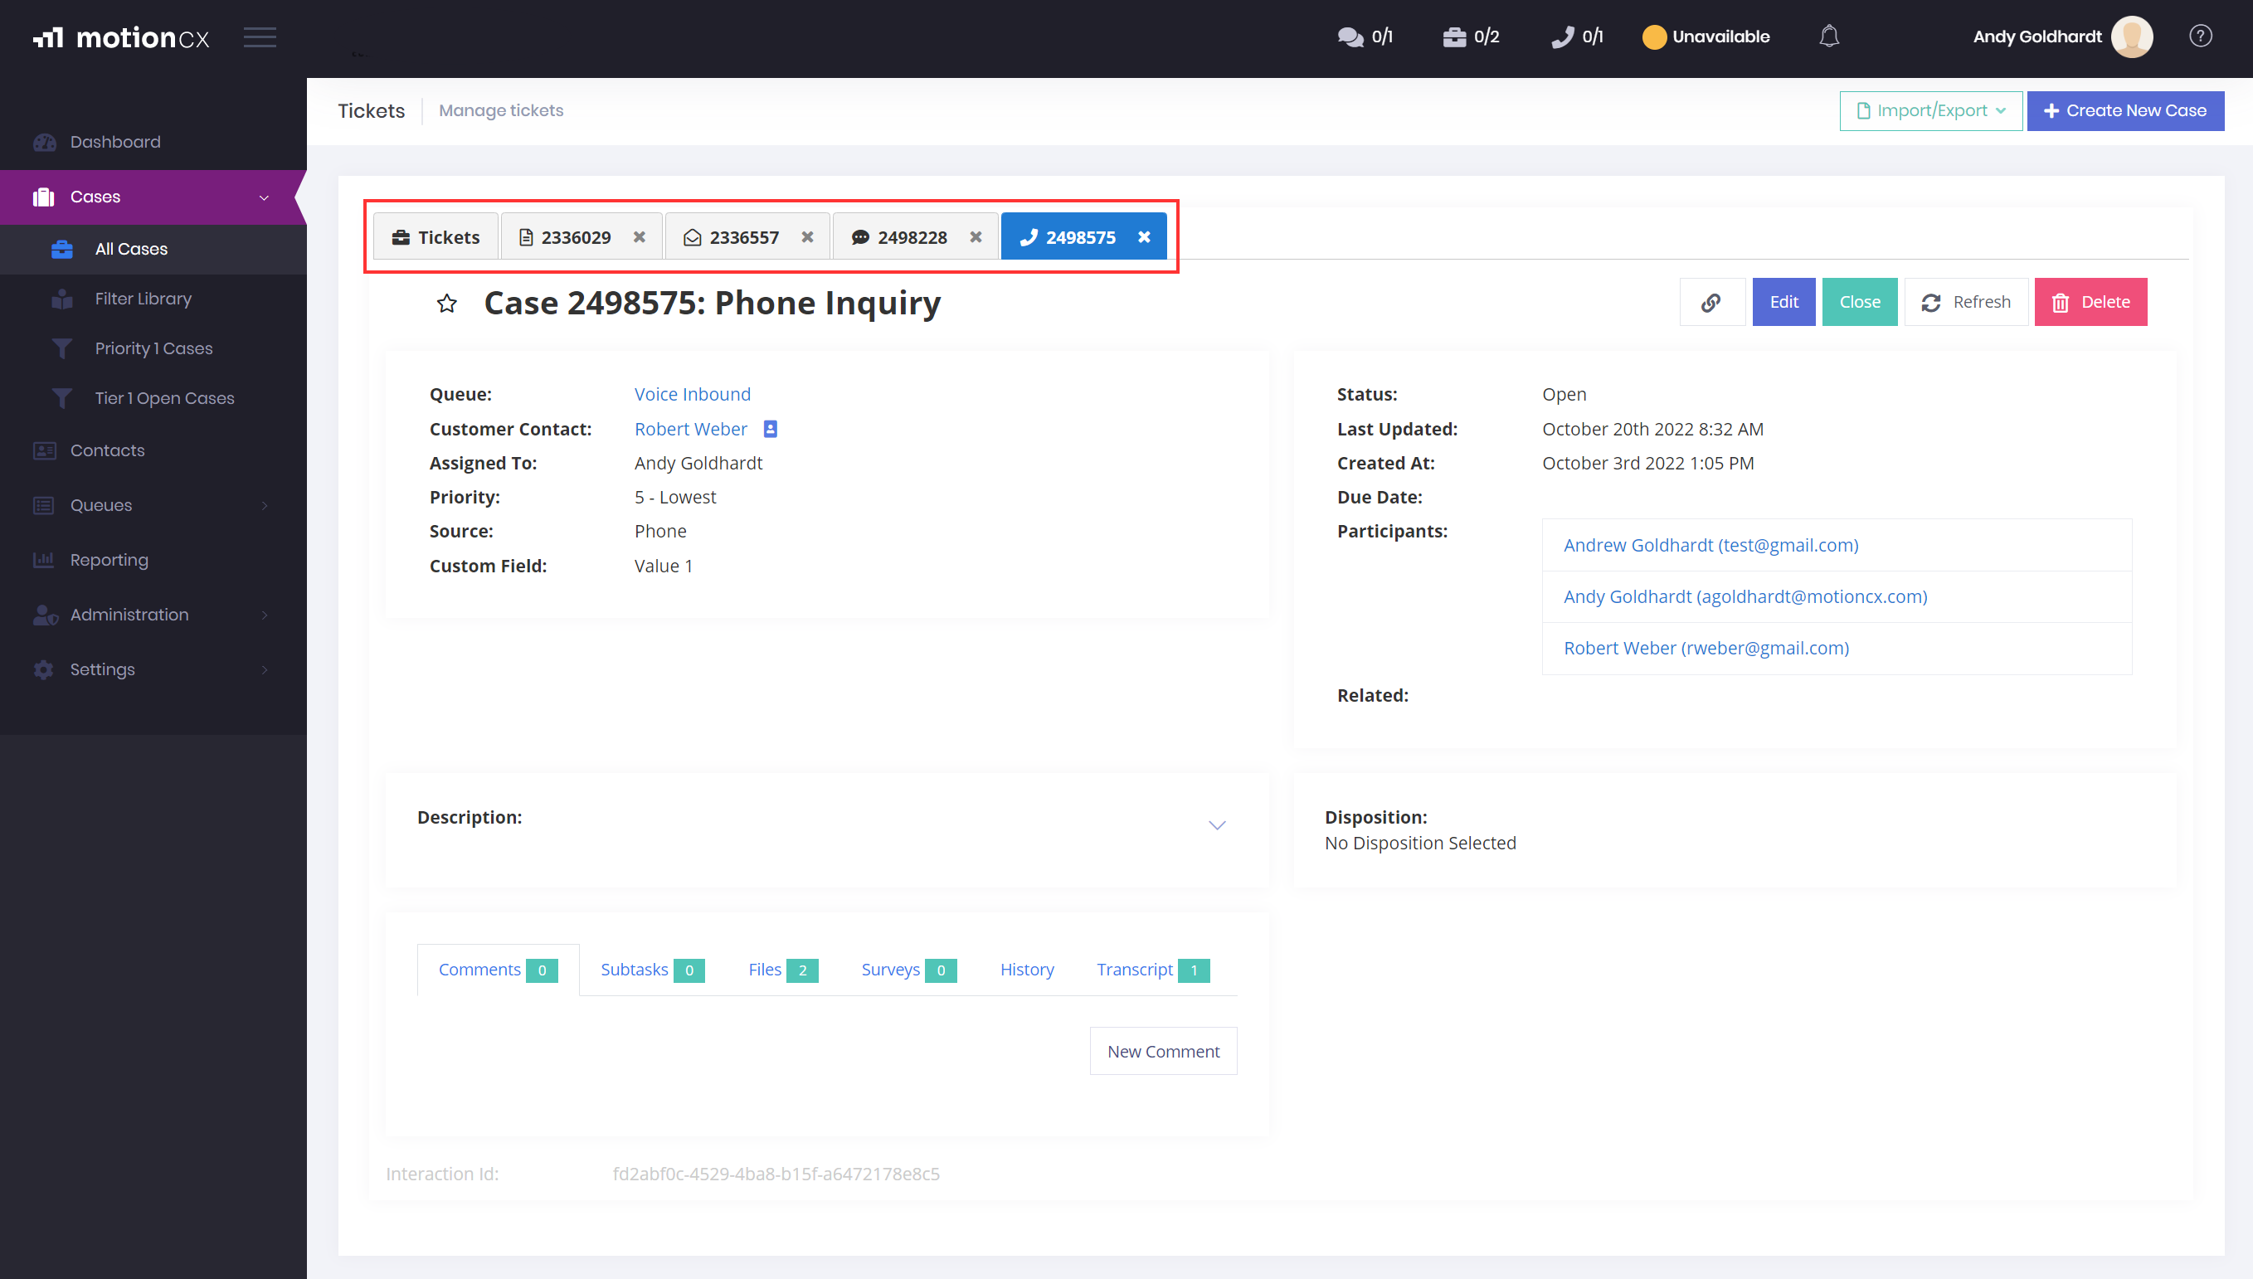Click the Interaction Id value fd2abf0c-4529
Image resolution: width=2253 pixels, height=1279 pixels.
click(776, 1174)
